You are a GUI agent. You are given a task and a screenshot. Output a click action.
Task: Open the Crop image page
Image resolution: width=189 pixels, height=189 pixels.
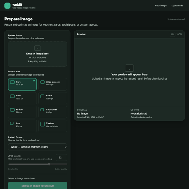[x=161, y=6]
